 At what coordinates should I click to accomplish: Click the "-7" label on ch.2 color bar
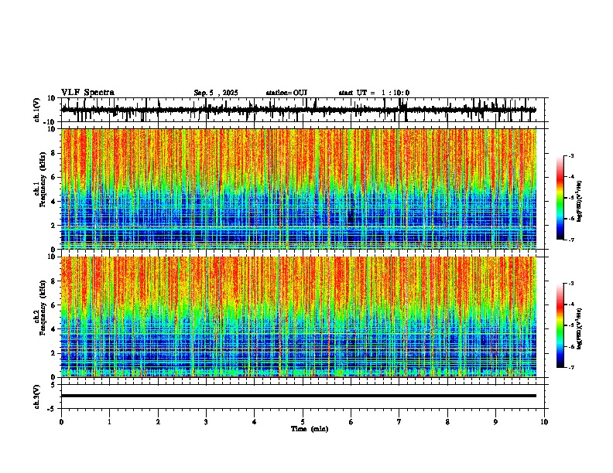[570, 367]
